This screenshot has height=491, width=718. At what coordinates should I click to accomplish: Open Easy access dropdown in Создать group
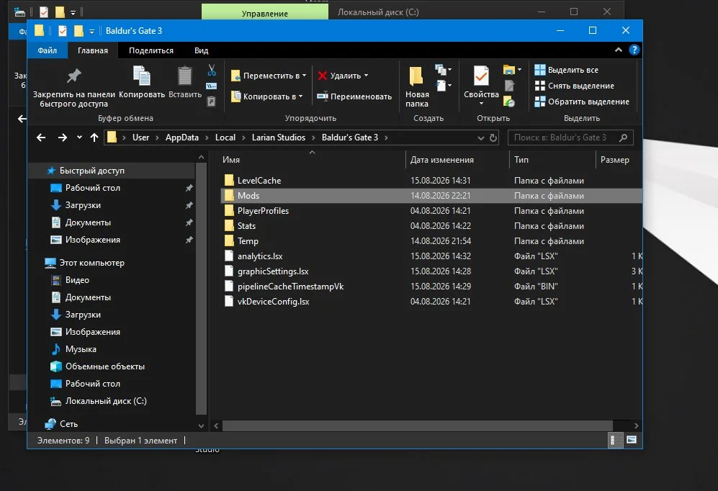[443, 86]
